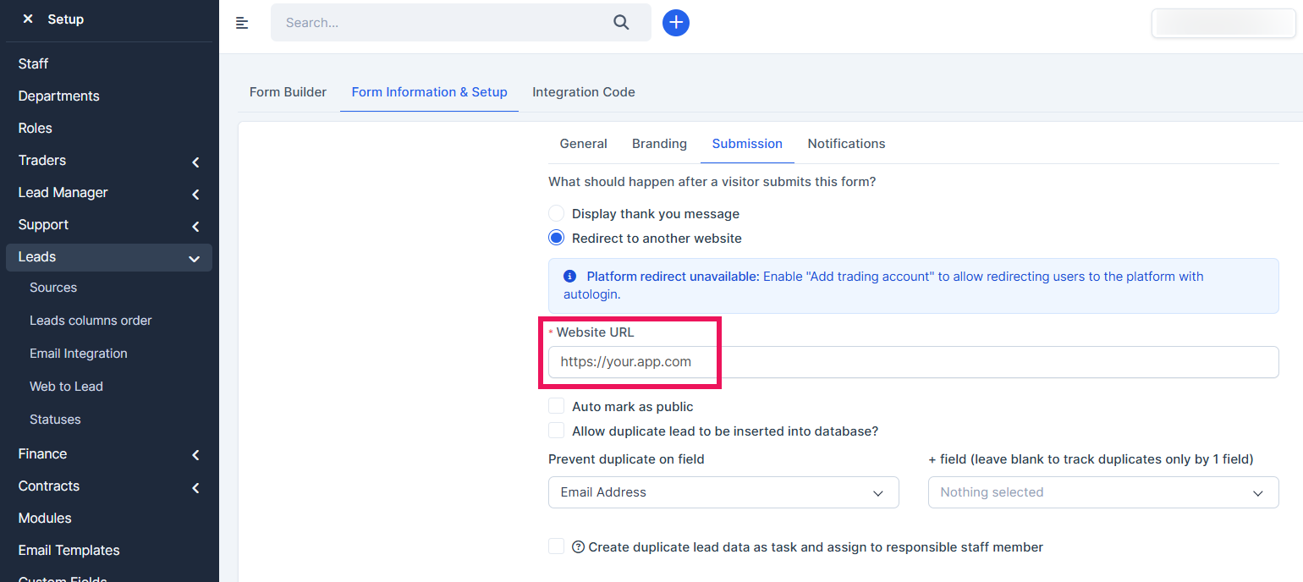
Task: Click the info icon in platform redirect notice
Action: (x=570, y=277)
